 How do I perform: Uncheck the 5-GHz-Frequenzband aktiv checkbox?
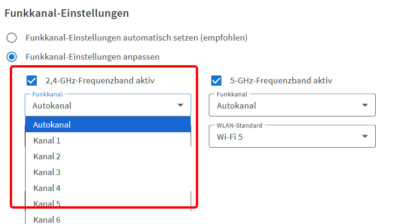[216, 81]
